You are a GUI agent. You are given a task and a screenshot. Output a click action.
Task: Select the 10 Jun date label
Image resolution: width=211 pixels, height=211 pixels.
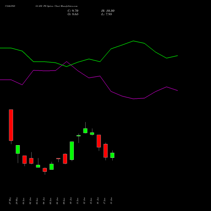(x=70, y=201)
